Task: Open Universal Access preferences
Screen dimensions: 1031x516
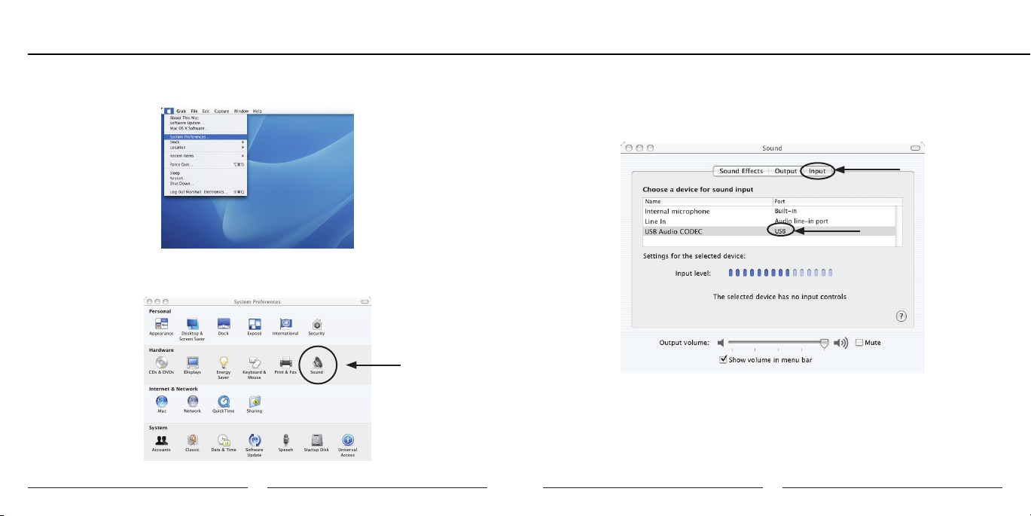Action: pyautogui.click(x=348, y=444)
